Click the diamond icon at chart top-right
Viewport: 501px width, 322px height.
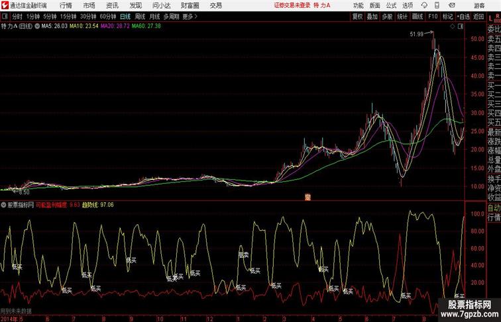pyautogui.click(x=453, y=26)
